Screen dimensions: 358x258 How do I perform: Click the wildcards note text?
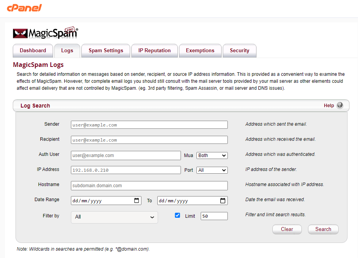83,249
